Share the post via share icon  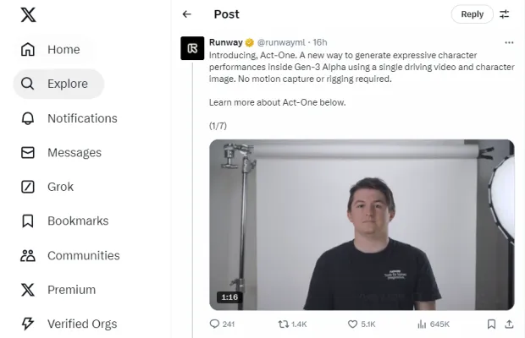pos(509,324)
